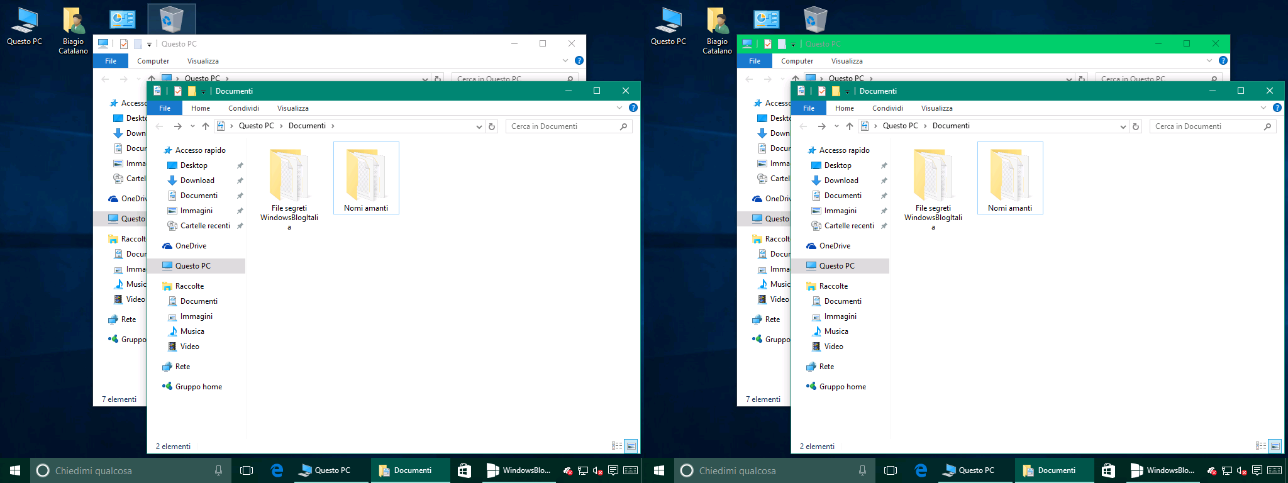Open Computer tab in left Questo PC window
1288x483 pixels.
tap(153, 61)
